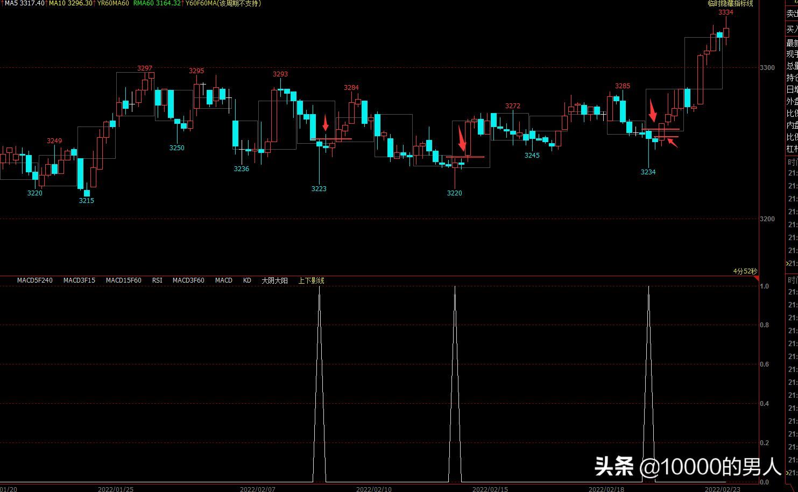Click the cyan candle below the 3334 high
798x492 pixels.
pyautogui.click(x=719, y=35)
